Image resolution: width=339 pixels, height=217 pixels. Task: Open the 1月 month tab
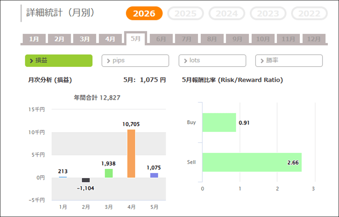(x=34, y=39)
